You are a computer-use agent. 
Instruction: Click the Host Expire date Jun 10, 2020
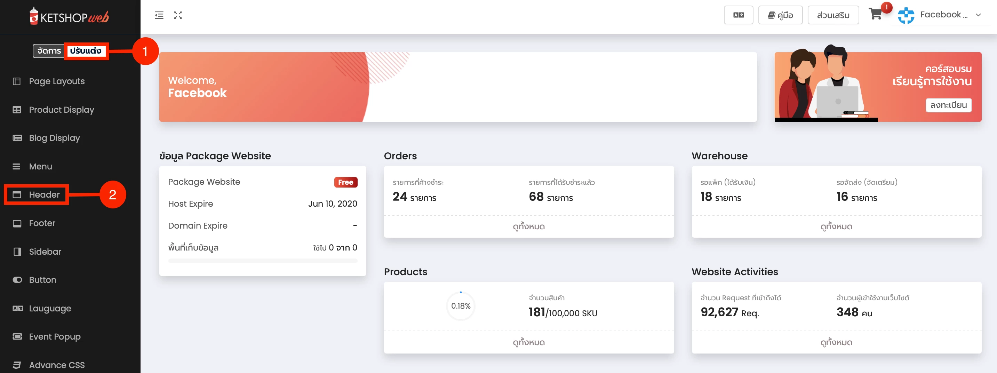coord(333,204)
